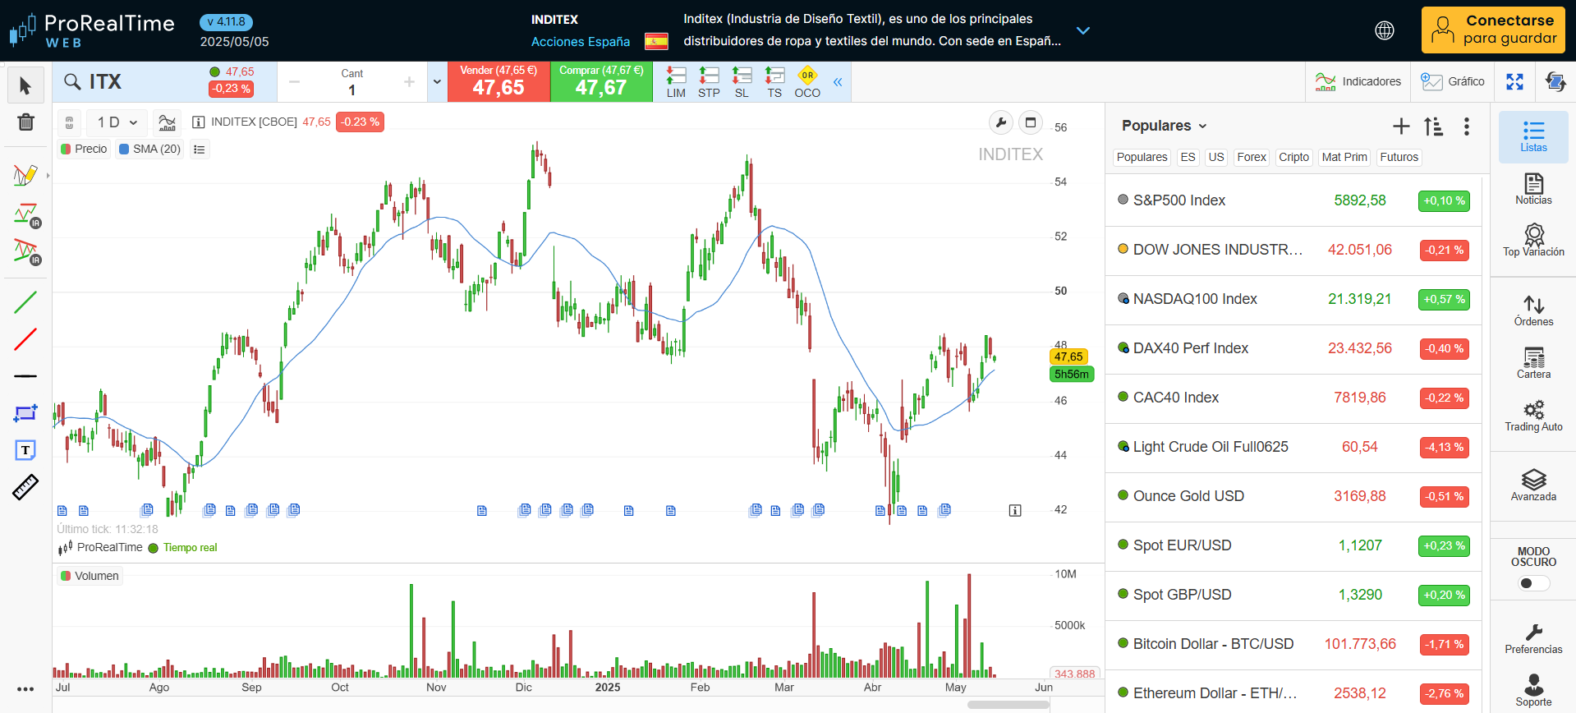This screenshot has height=713, width=1576.
Task: Open the Noticias news panel
Action: [x=1532, y=189]
